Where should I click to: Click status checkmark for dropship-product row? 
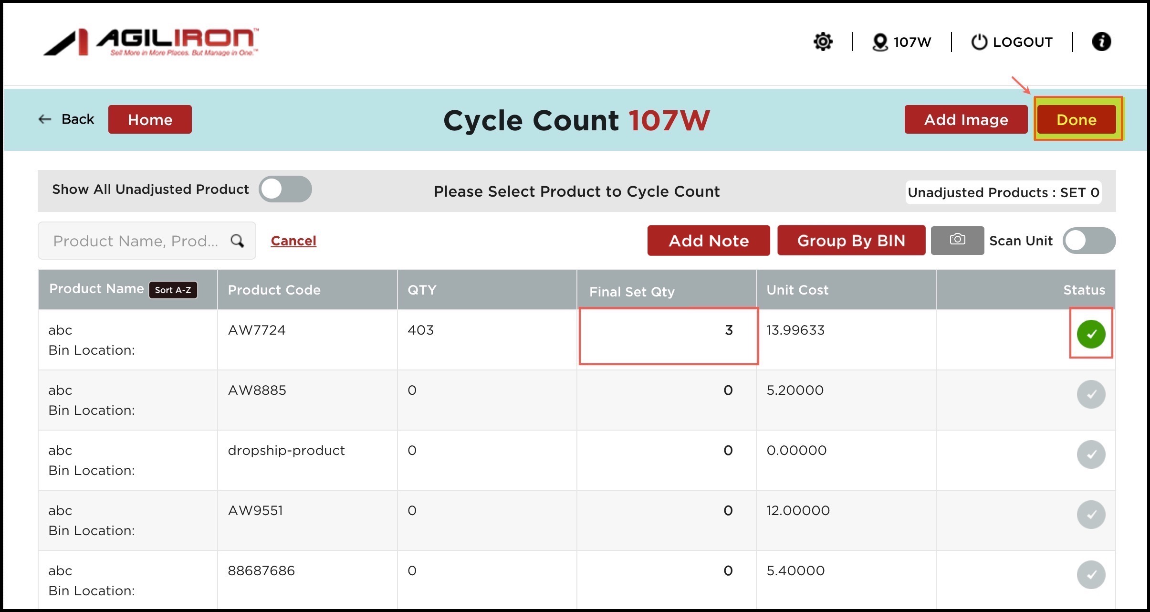[1090, 454]
